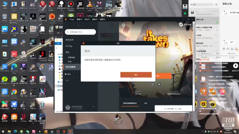Open friends list bar (1/1 online)

pos(174,109)
